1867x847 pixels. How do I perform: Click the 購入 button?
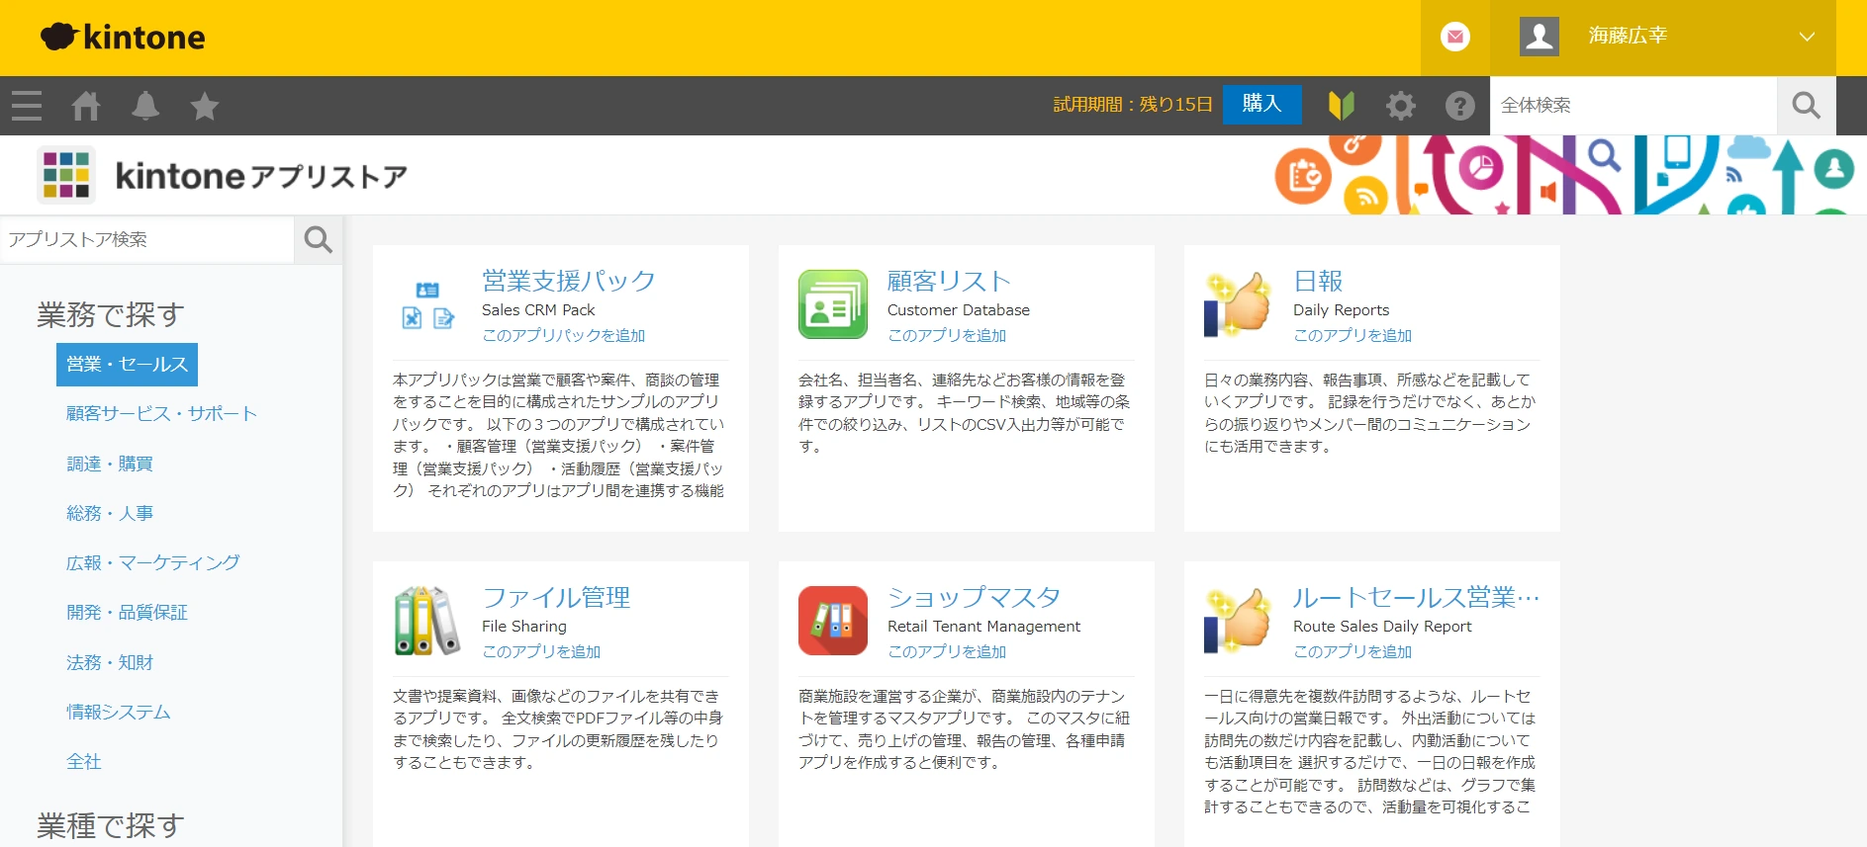[x=1261, y=104]
